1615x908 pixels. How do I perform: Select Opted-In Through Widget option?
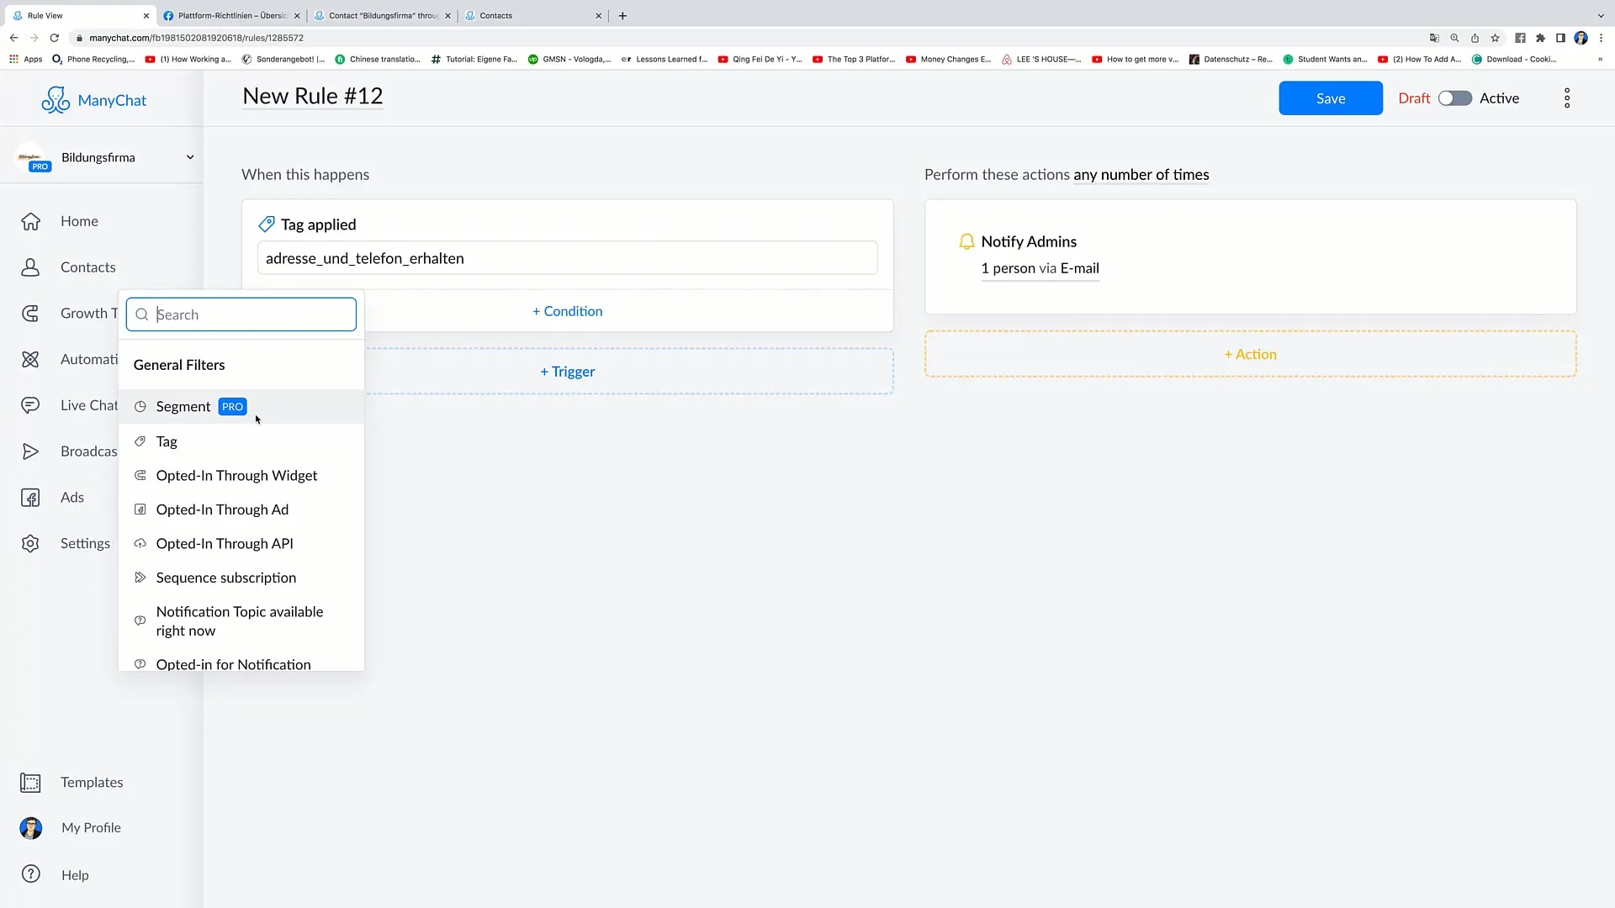236,474
